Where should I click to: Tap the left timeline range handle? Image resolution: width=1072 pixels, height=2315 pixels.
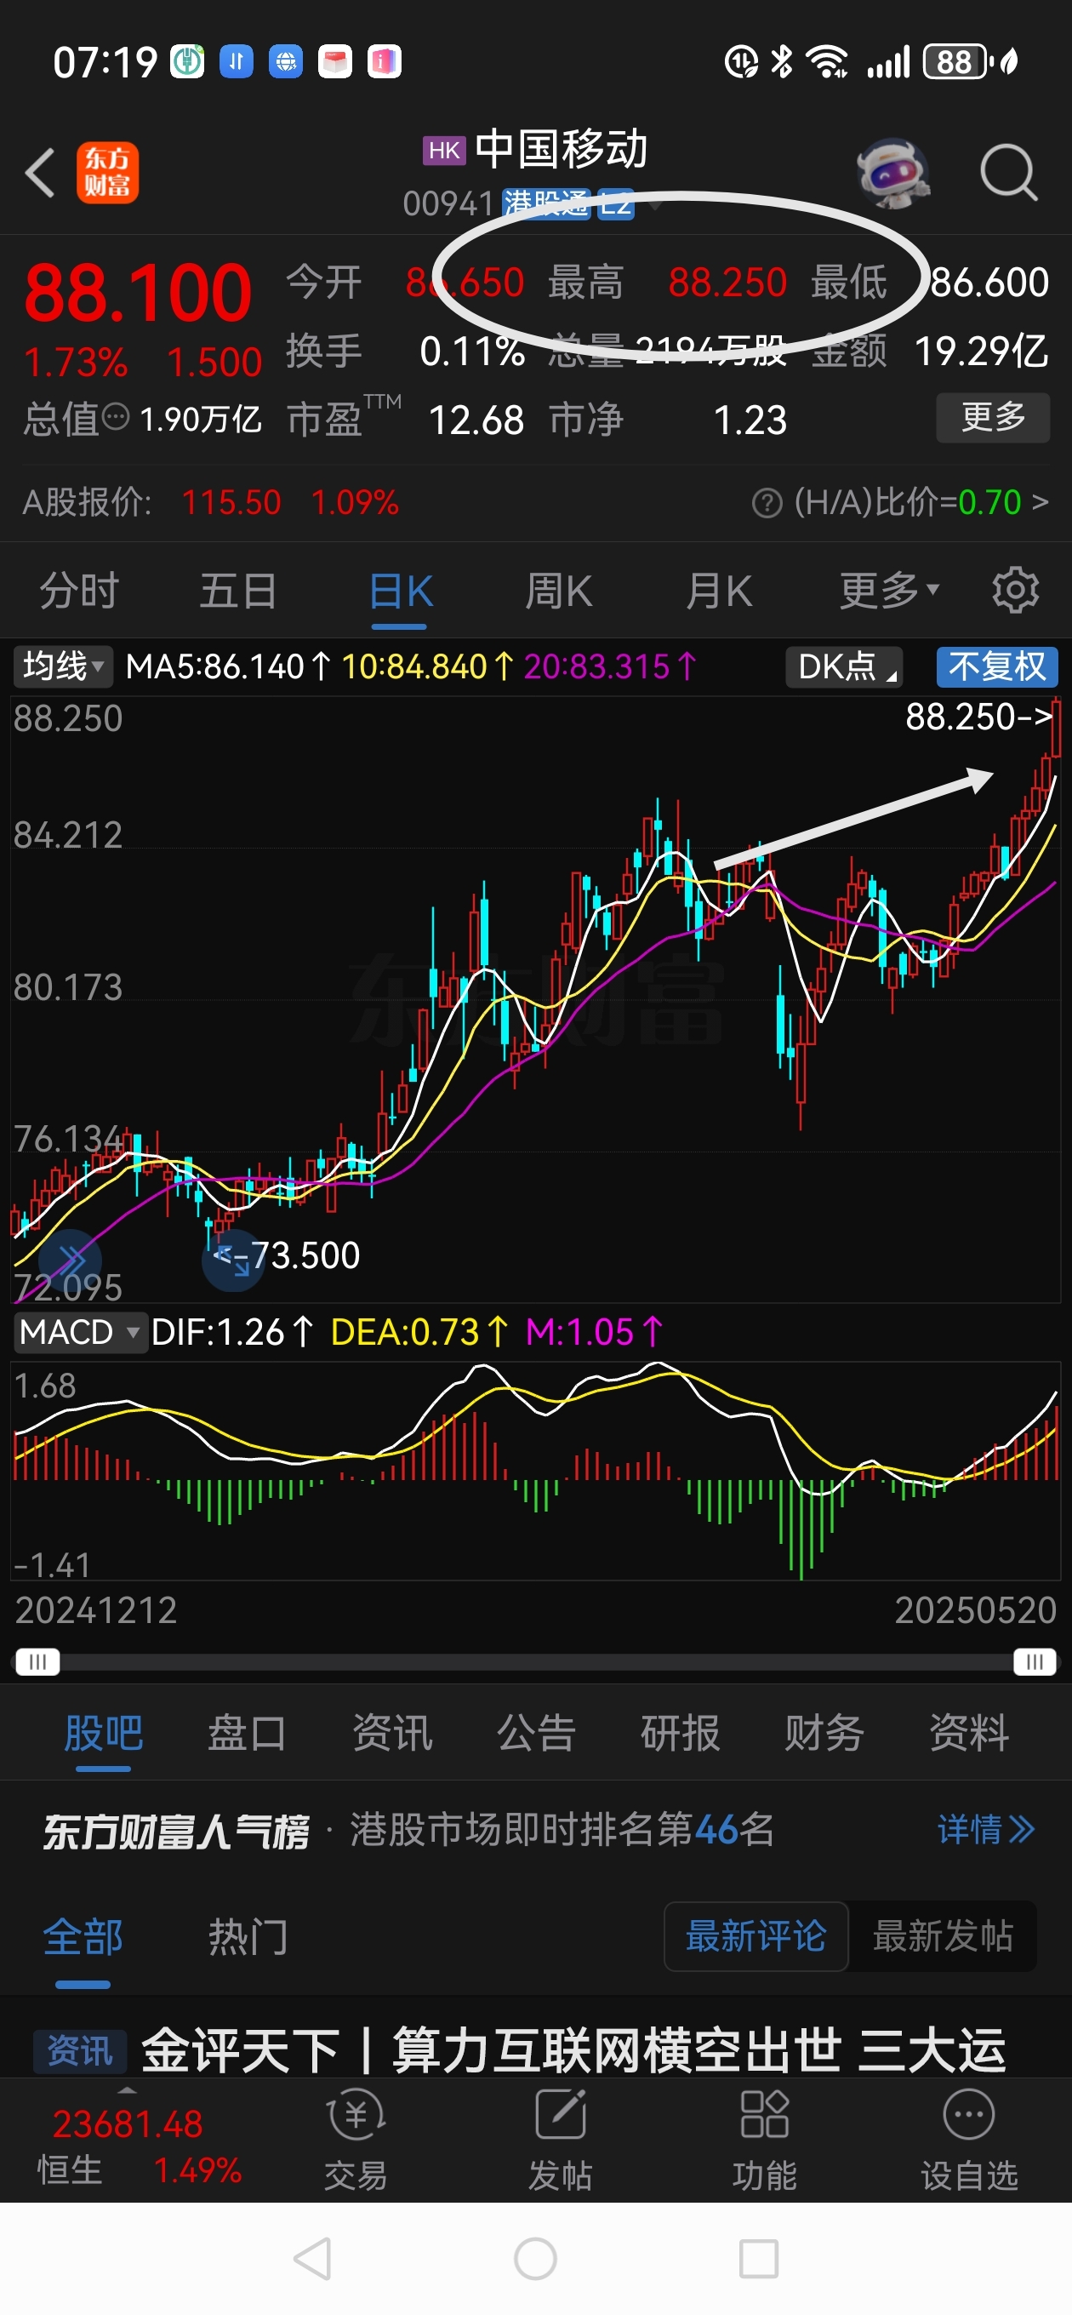[37, 1661]
